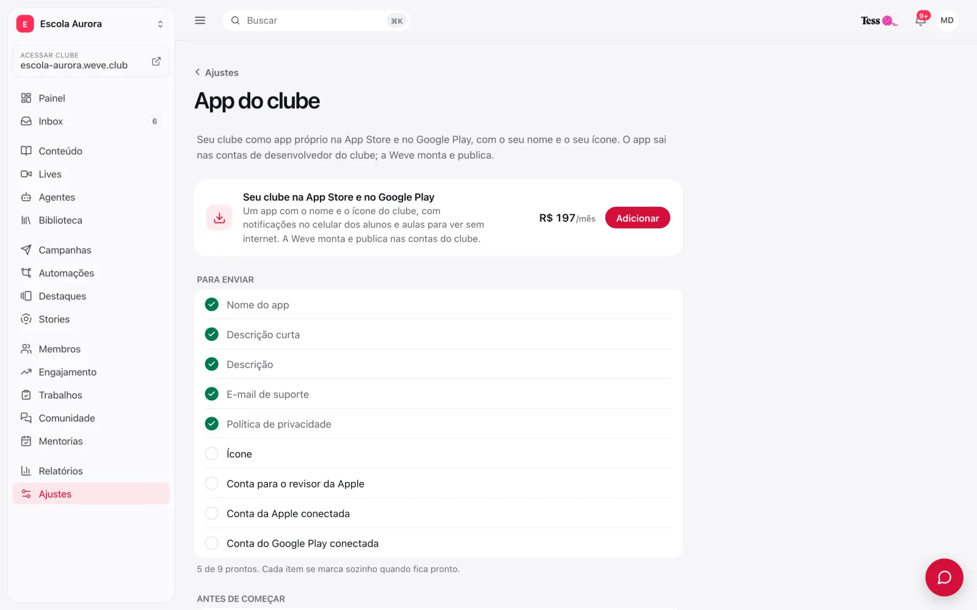Click the Descrição checklist row text

[x=250, y=364]
